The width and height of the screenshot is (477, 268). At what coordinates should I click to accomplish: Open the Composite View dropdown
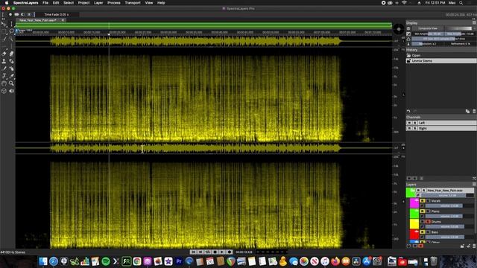pyautogui.click(x=428, y=28)
